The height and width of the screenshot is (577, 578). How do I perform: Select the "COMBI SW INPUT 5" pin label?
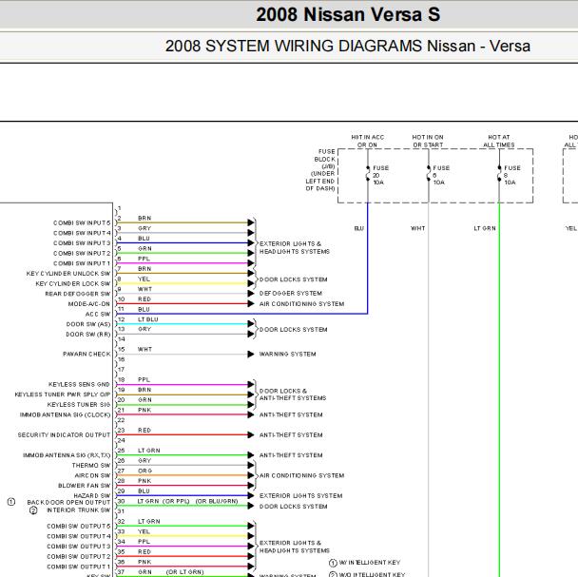(x=82, y=223)
